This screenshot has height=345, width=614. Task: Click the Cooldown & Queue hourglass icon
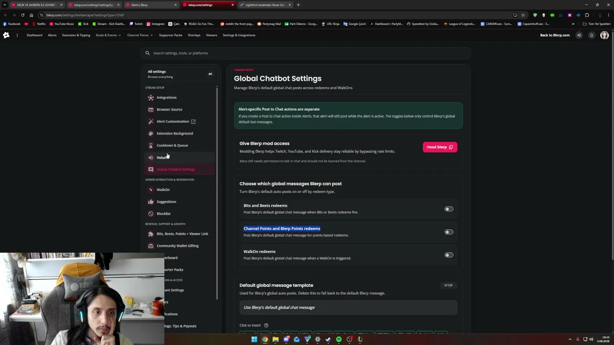[x=151, y=146]
